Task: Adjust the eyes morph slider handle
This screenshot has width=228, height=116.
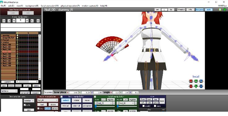Action: point(96,106)
